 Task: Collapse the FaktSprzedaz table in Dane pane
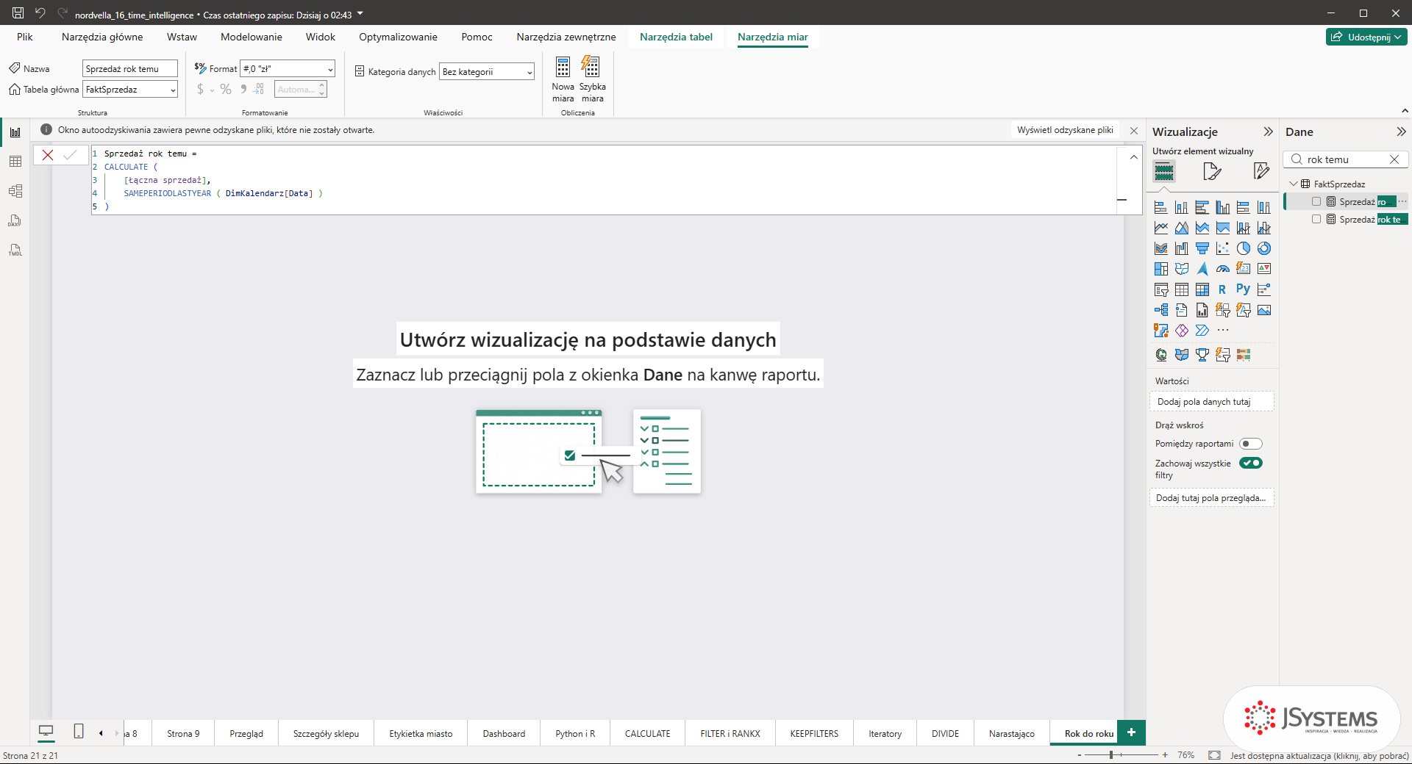pos(1294,184)
